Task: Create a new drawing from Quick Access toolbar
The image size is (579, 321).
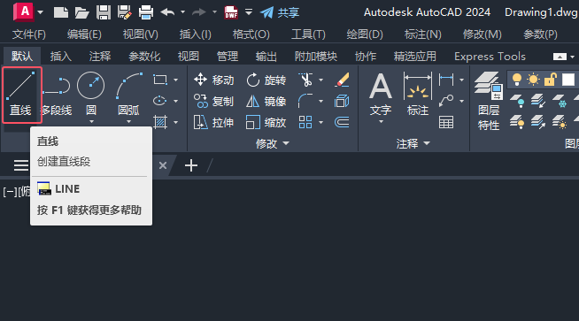Action: tap(60, 12)
